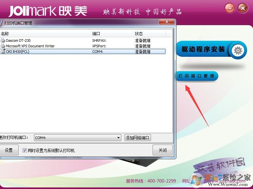Click the Dascom DT-230 printer icon
Viewport: 253px width, 189px height.
tap(3, 40)
